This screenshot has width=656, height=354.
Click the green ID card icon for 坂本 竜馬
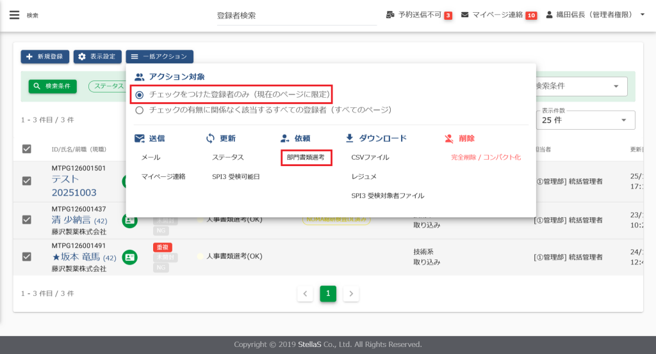click(130, 258)
